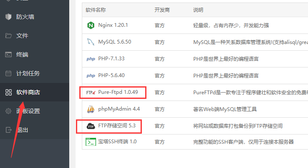Screen dimensions: 308x168
Task: Open 终端 in the sidebar menu
Action: pos(22,54)
